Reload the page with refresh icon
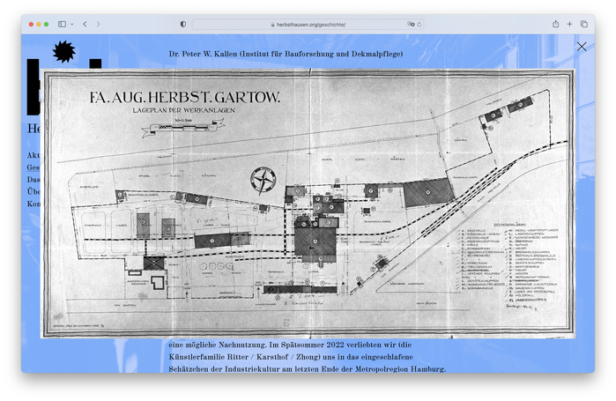This screenshot has width=616, height=401. (x=419, y=25)
